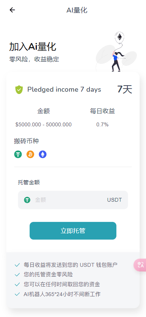Click the checkmark beside 您的托管资金零风险
146x317 pixels.
pos(17,275)
